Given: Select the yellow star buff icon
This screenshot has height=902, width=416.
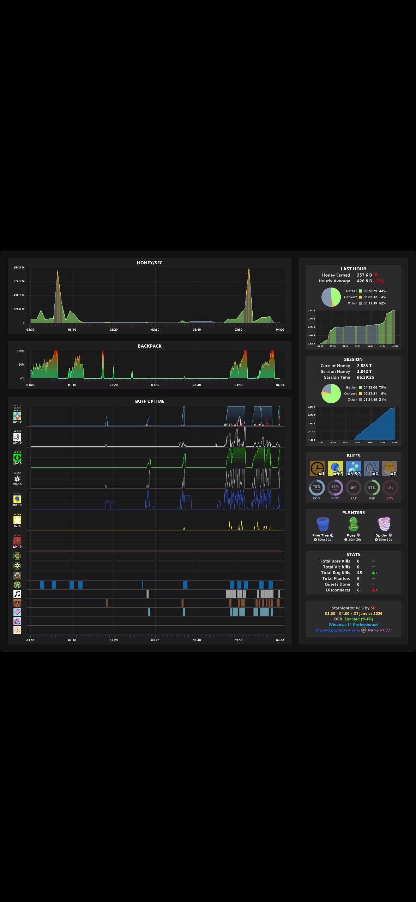Looking at the screenshot, I should [17, 520].
